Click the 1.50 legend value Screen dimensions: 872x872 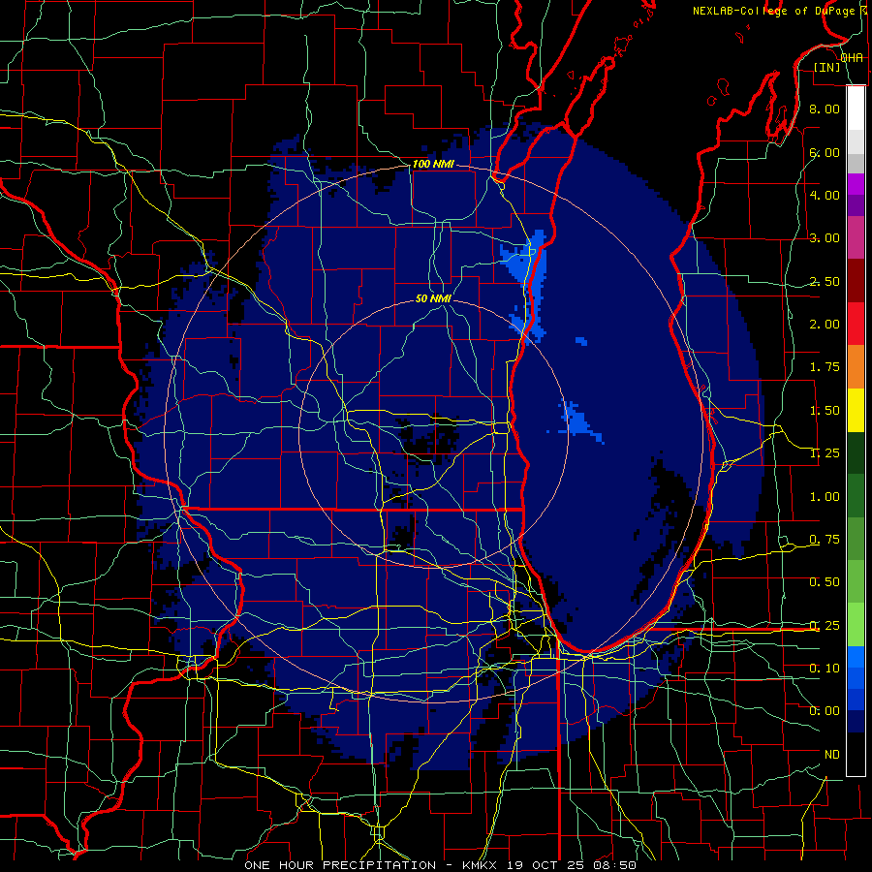pyautogui.click(x=825, y=411)
